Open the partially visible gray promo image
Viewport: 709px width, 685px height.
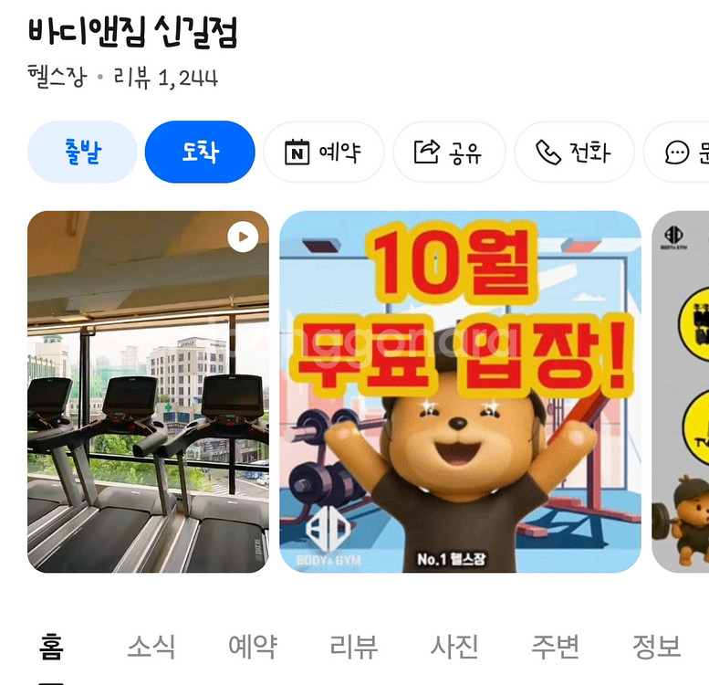680,392
